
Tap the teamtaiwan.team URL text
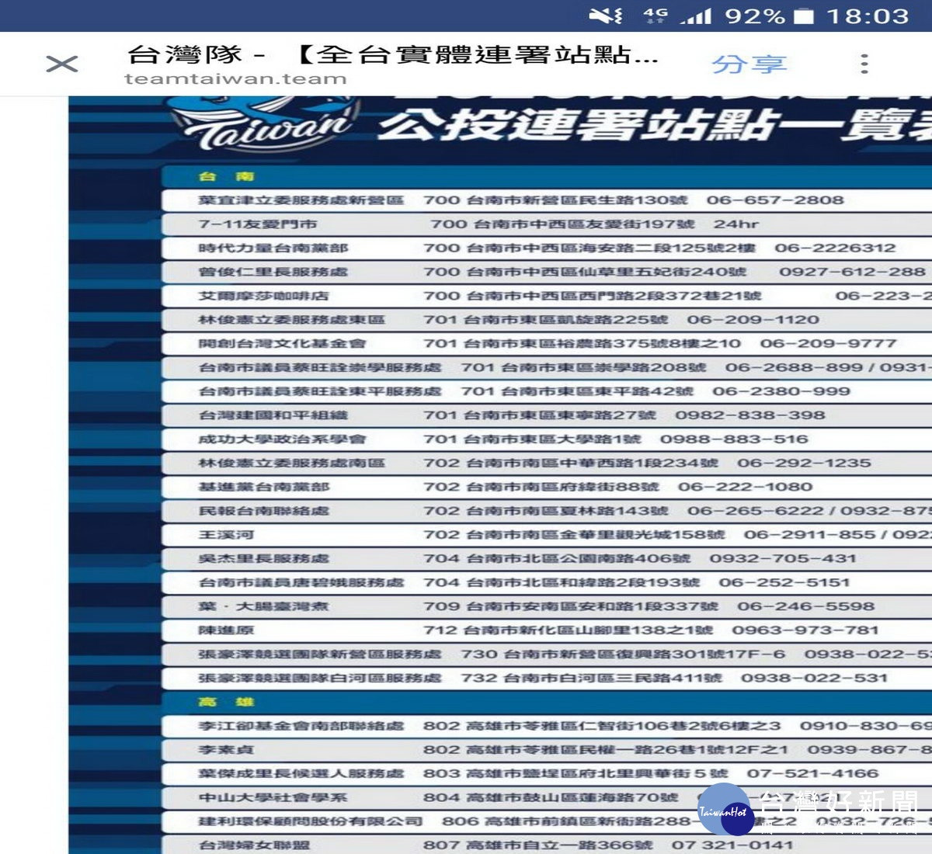pos(235,79)
